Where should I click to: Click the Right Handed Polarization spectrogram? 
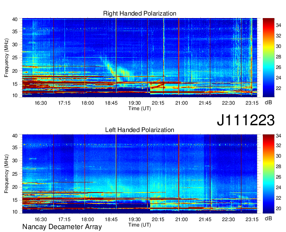coord(140,58)
